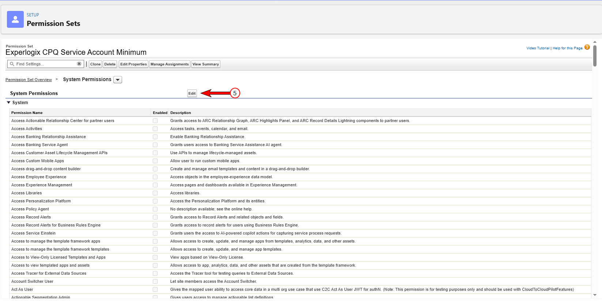Click the Delete button
The image size is (602, 301).
110,64
